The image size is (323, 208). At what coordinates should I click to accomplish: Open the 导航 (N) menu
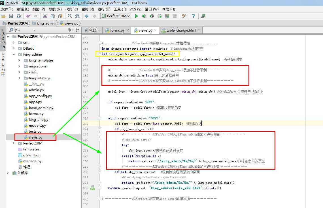[x=55, y=9]
